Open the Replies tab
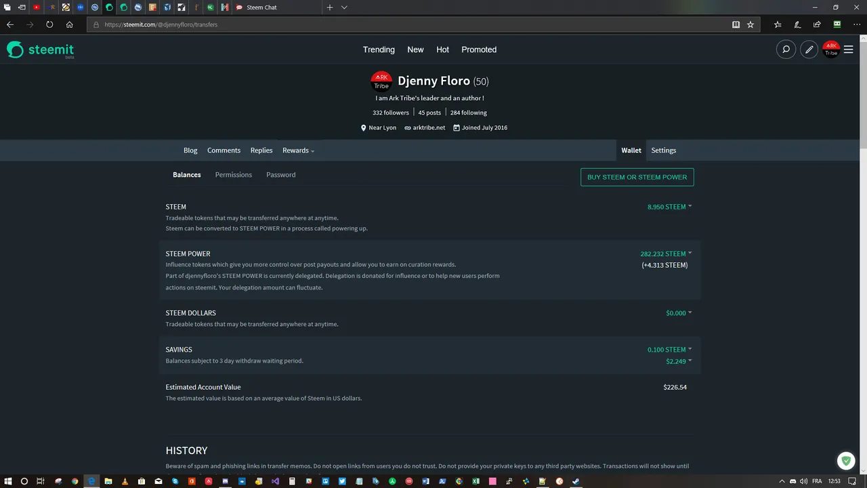Screen dimensions: 867x488 tap(261, 150)
